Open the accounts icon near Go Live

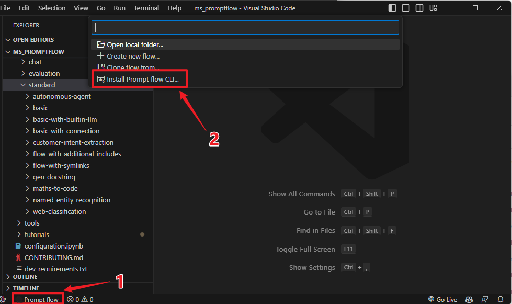pyautogui.click(x=485, y=299)
